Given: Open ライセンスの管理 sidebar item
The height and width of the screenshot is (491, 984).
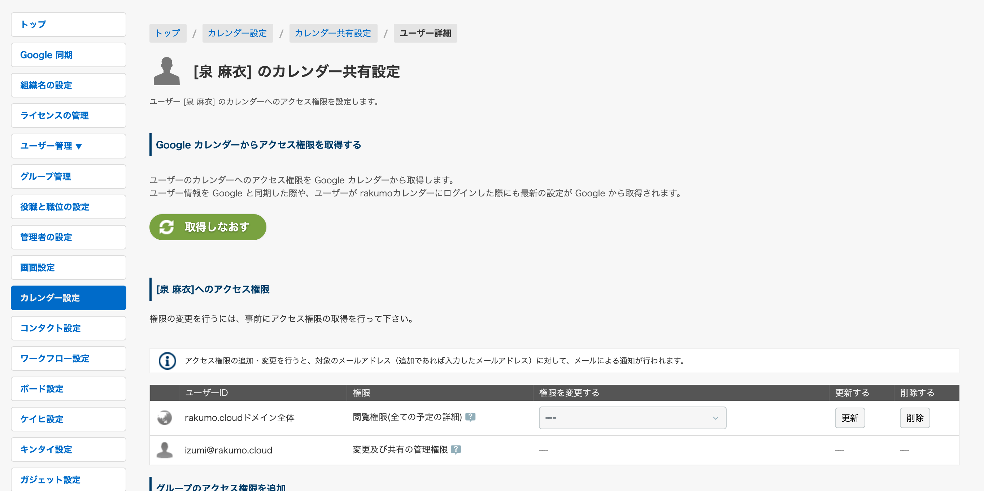Looking at the screenshot, I should (68, 116).
